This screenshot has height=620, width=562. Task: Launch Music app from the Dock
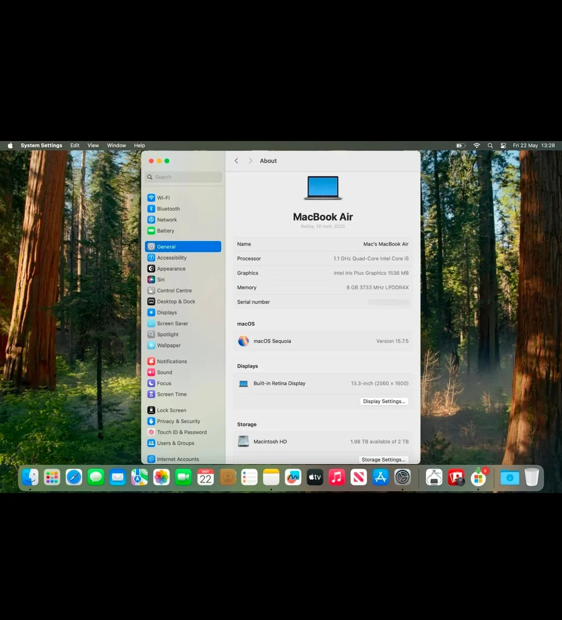pos(337,477)
